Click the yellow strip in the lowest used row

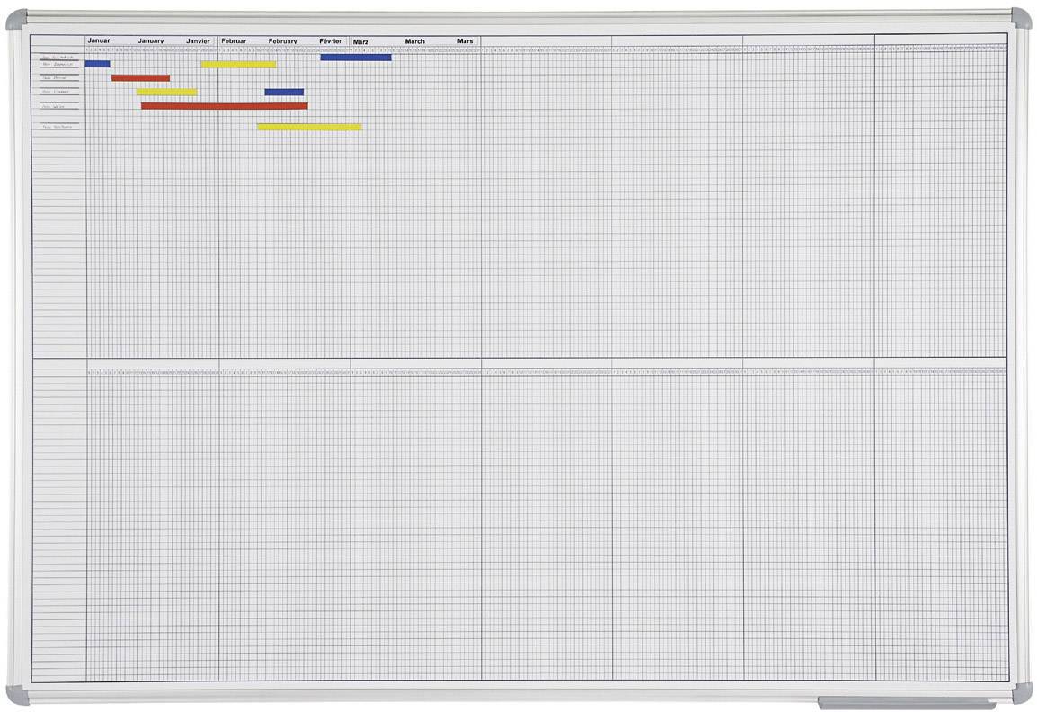(309, 127)
